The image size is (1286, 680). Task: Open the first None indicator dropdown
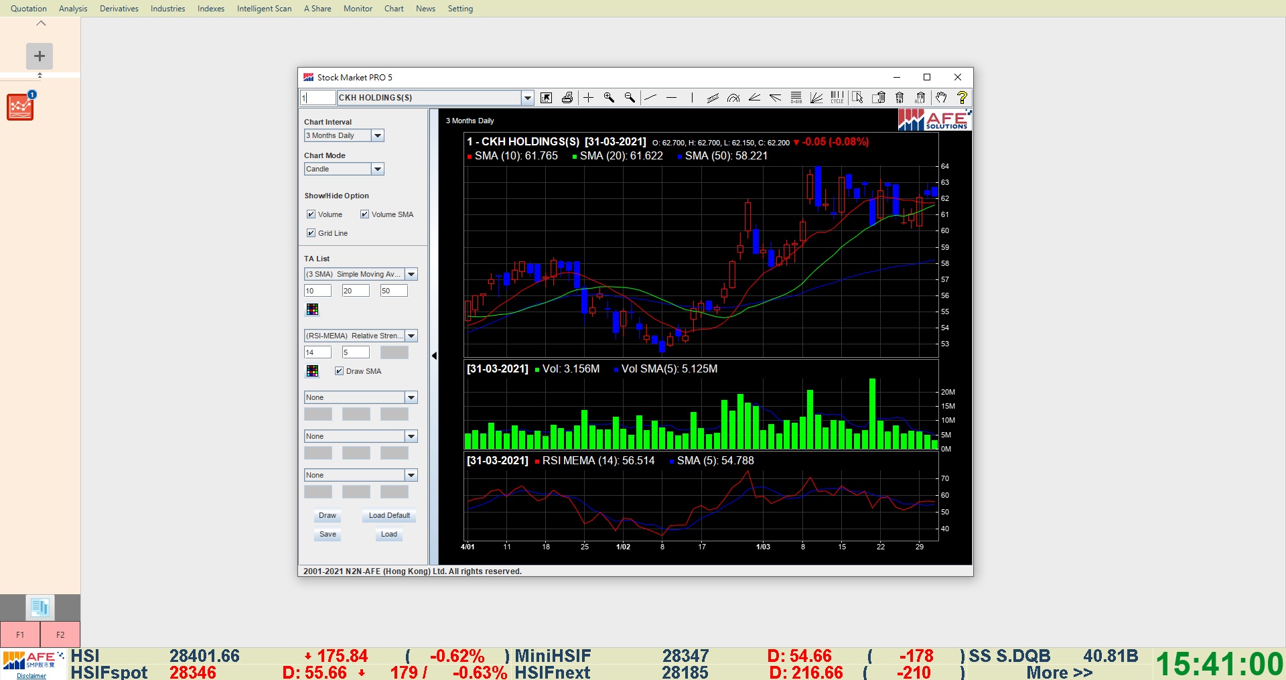(x=411, y=397)
